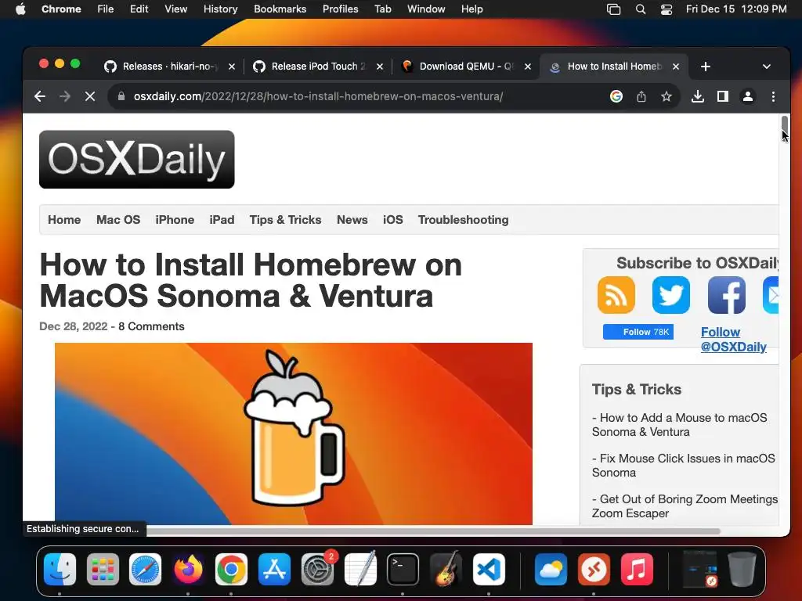The image size is (802, 601).
Task: Open Control Center in menu bar
Action: tap(667, 9)
